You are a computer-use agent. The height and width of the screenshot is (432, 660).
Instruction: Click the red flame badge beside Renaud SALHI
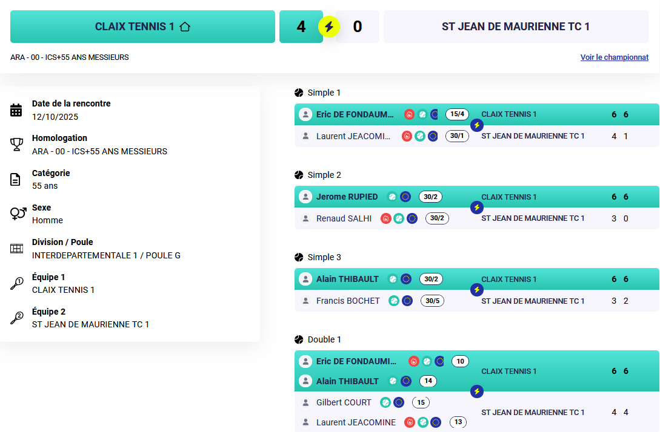385,218
